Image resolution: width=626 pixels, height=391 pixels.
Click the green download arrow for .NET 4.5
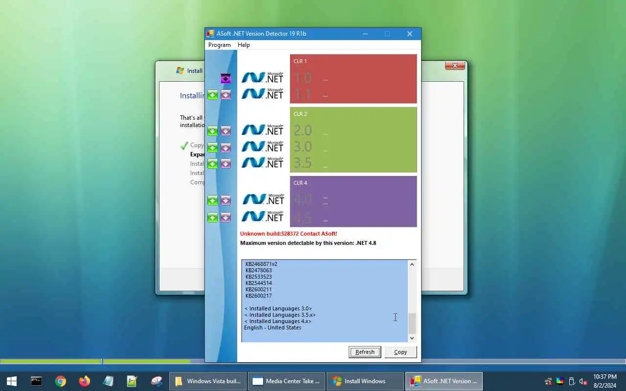(x=212, y=217)
